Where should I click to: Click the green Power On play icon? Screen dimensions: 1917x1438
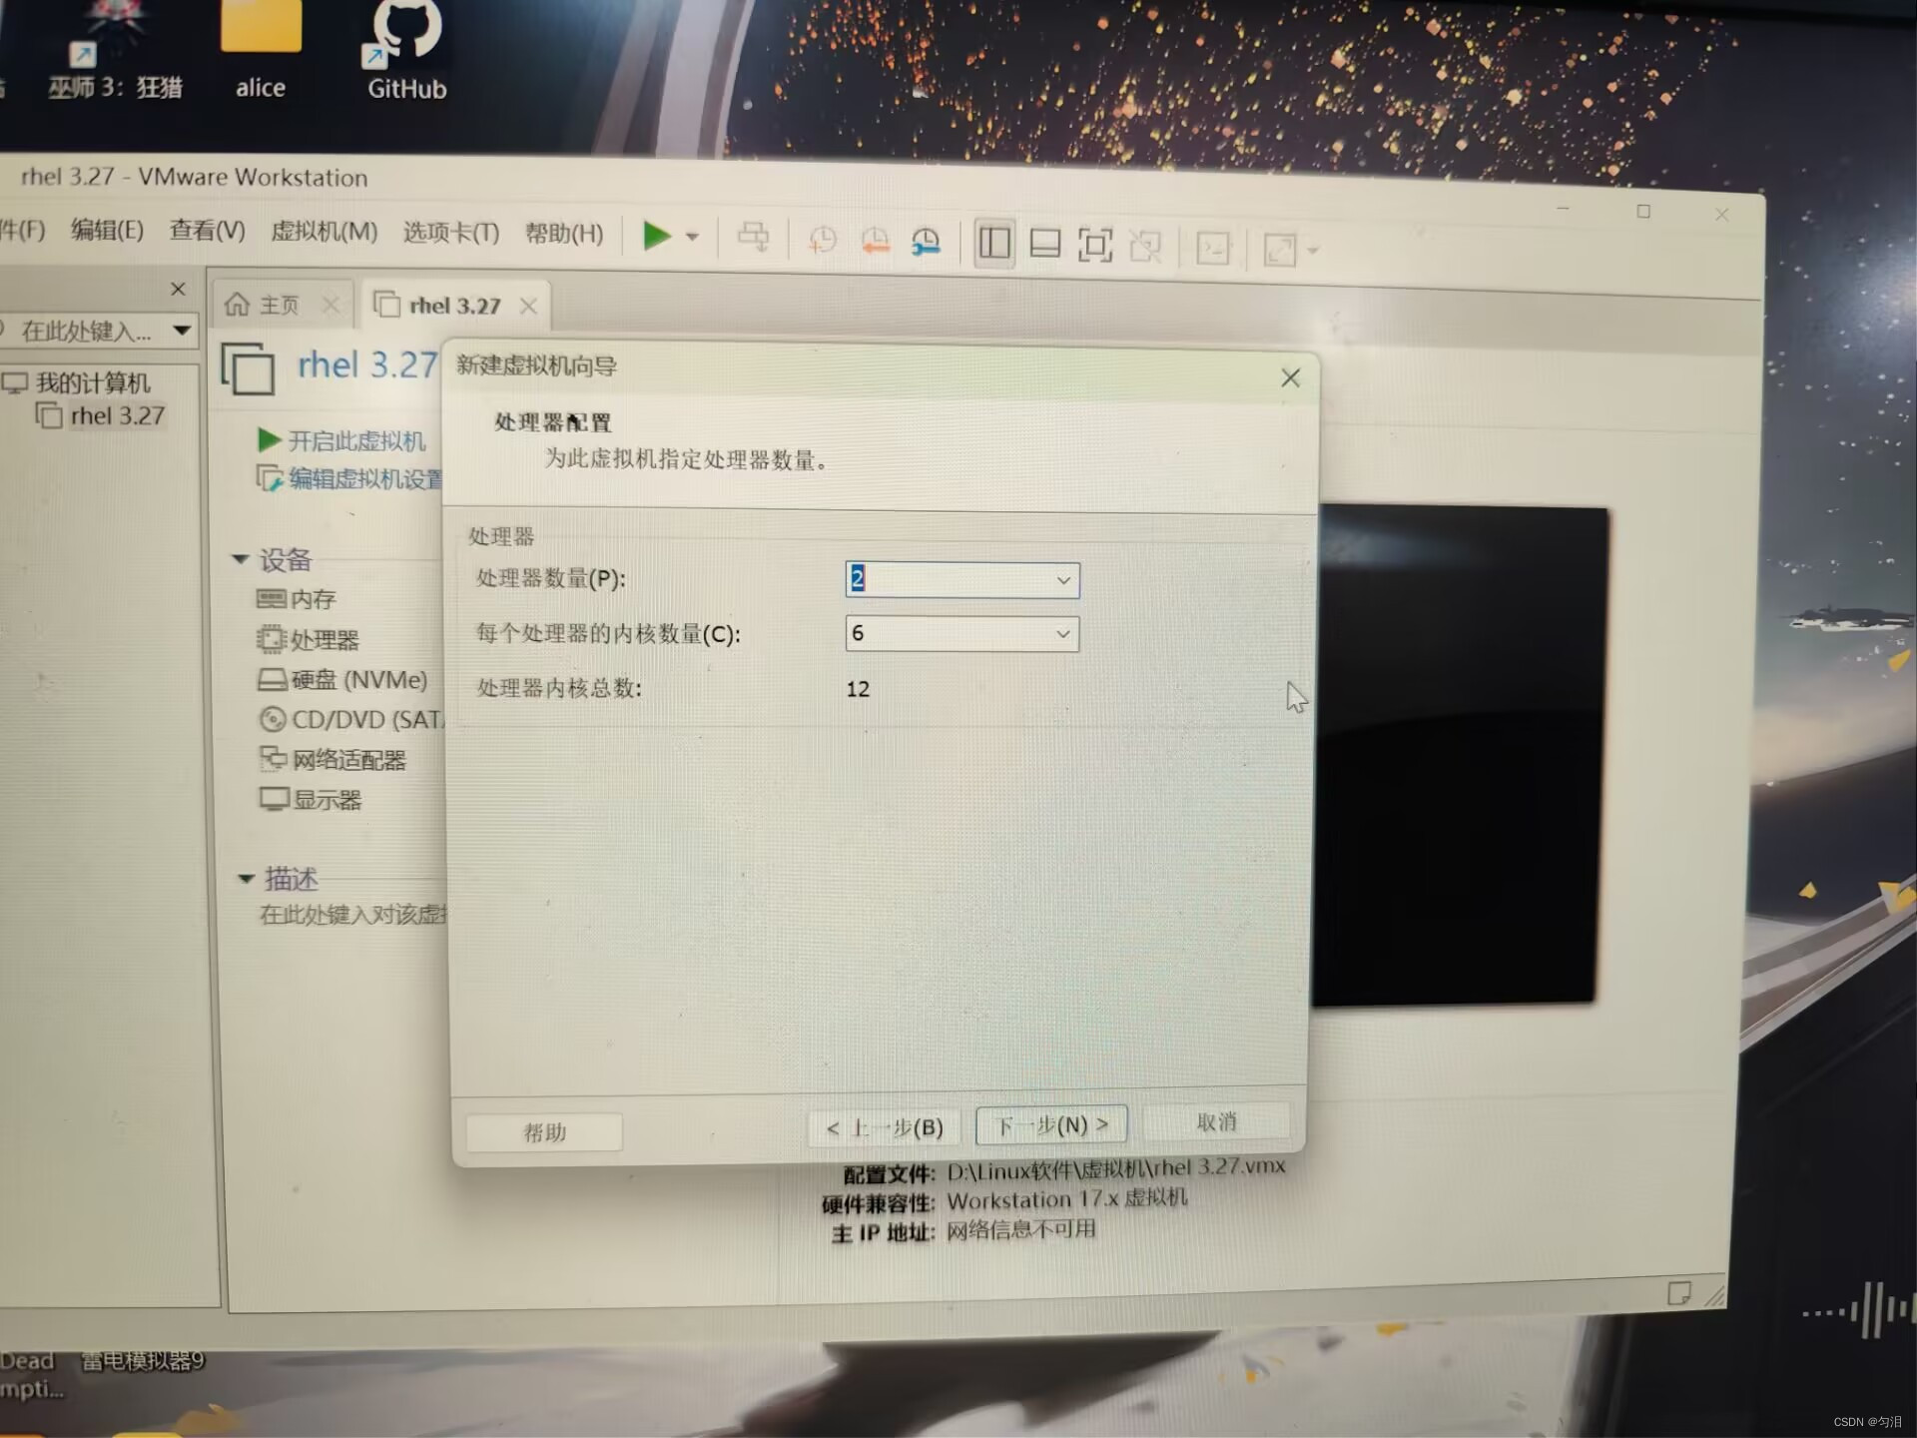(656, 237)
